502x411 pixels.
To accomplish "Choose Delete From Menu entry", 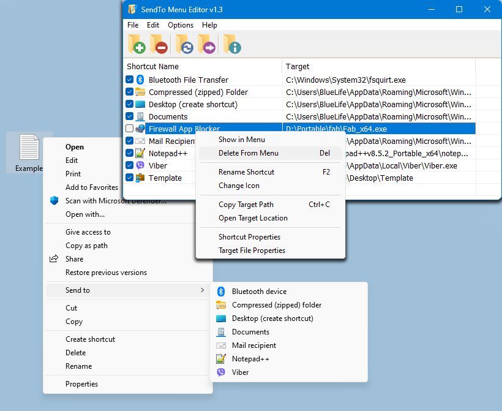I will 271,153.
